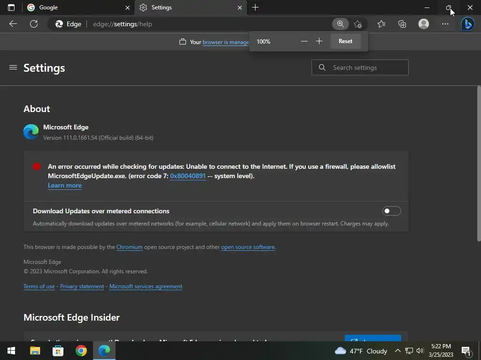Viewport: 481px width, 360px height.
Task: Open the Windows Start menu
Action: (11, 351)
